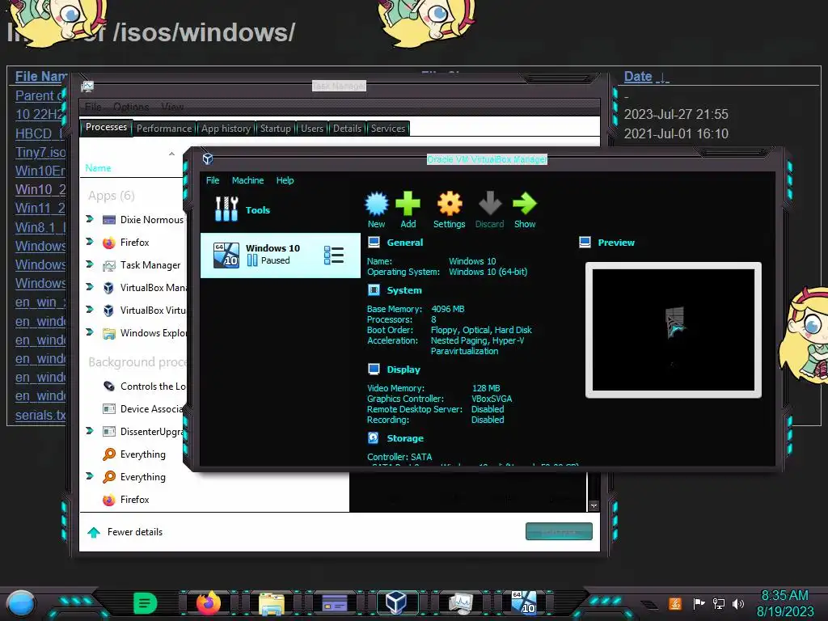Open the Startup tab in Task Manager
The height and width of the screenshot is (621, 828).
point(275,129)
